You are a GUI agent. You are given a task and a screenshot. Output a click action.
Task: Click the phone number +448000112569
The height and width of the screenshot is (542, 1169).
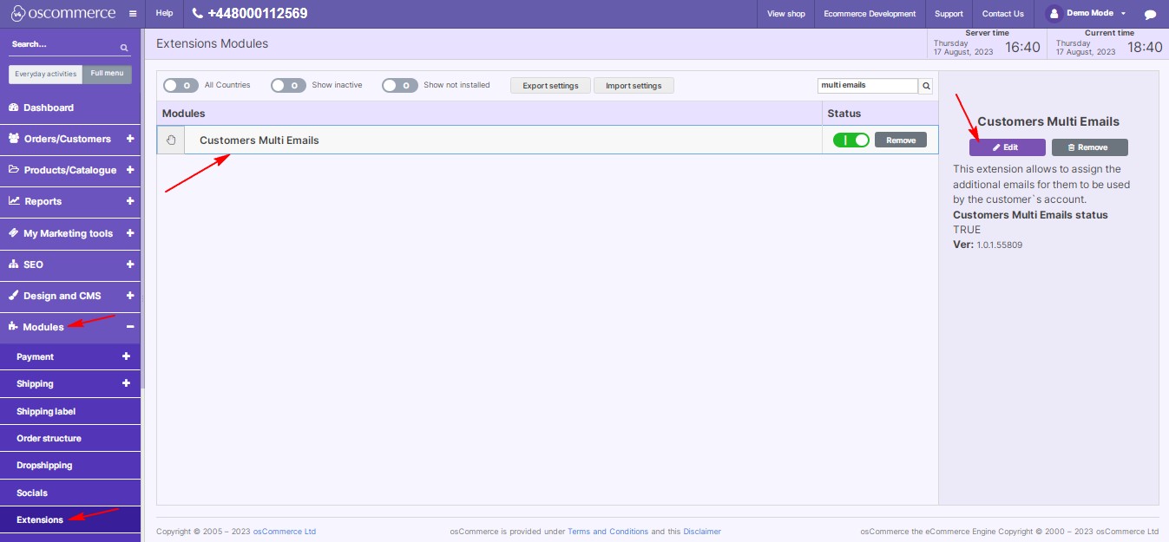click(258, 14)
